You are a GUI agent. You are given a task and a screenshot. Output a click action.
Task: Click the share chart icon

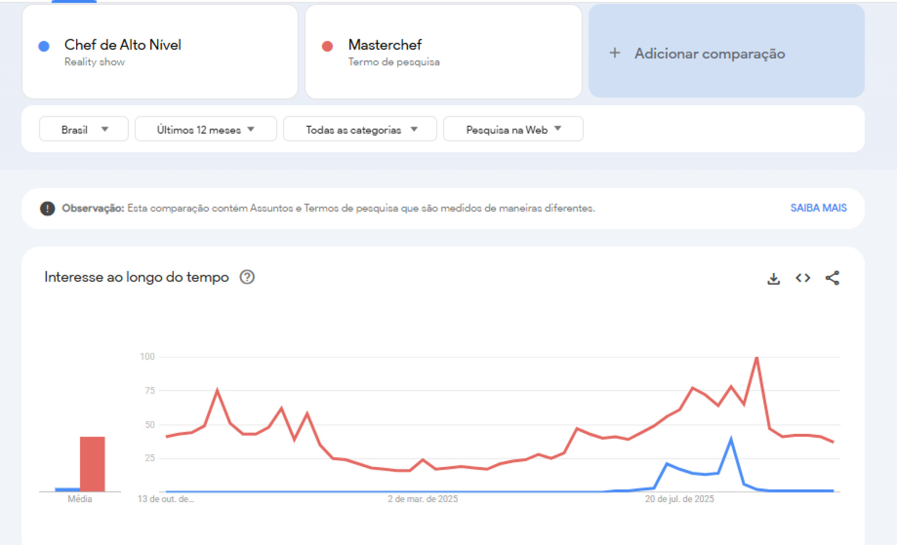click(x=833, y=278)
